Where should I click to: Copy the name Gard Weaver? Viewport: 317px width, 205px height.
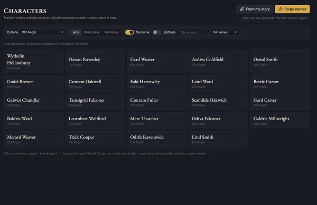[x=142, y=60]
